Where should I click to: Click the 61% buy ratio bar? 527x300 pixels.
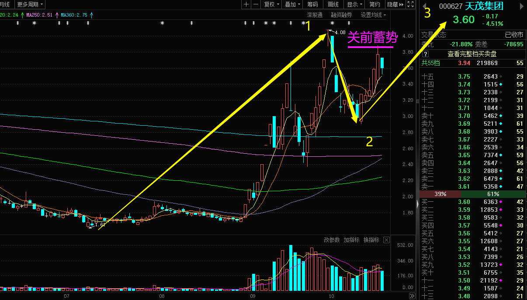pos(492,194)
